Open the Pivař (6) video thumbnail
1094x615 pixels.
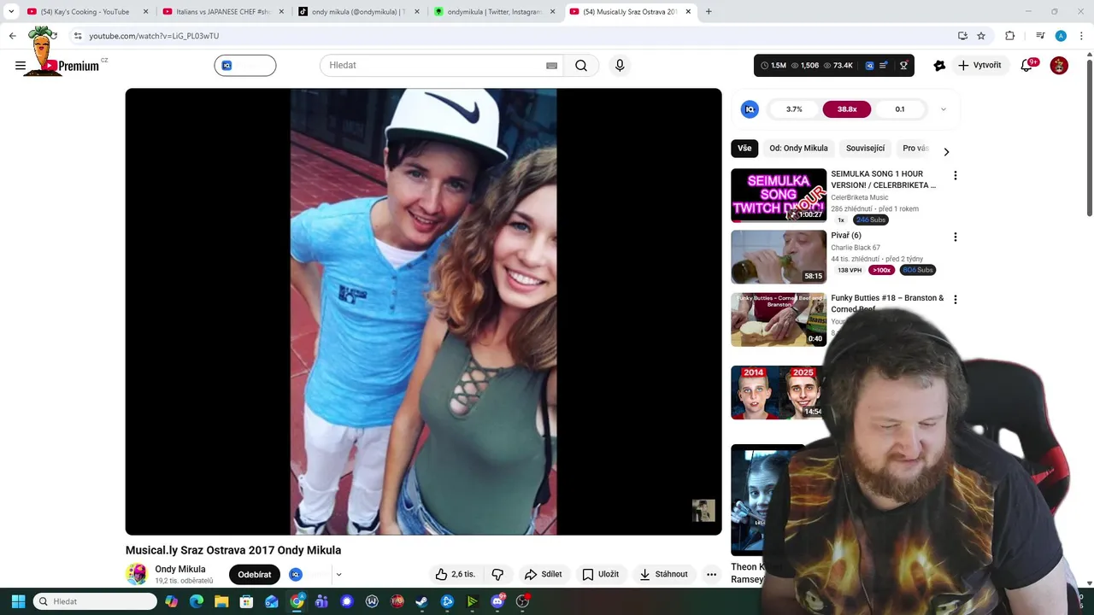point(779,257)
